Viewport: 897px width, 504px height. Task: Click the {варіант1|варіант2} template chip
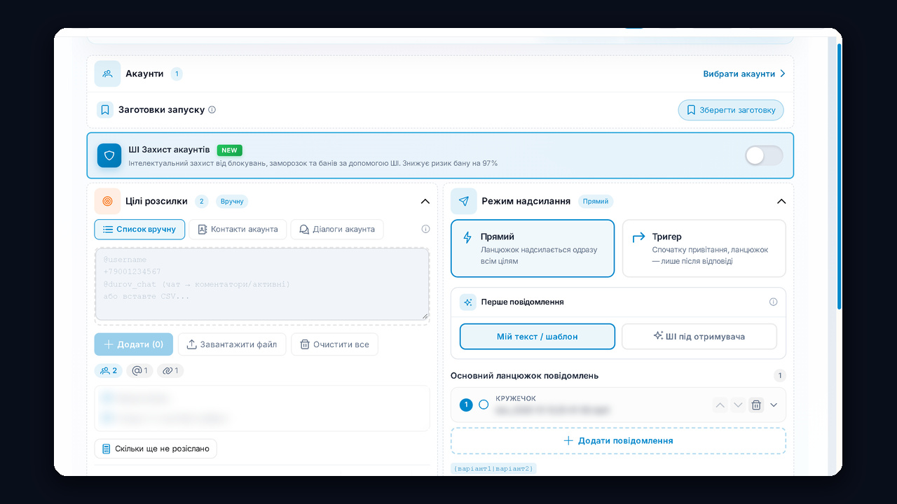tap(494, 468)
